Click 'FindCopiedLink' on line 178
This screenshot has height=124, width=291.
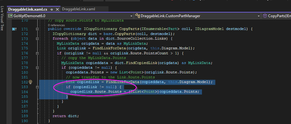coord(141,63)
